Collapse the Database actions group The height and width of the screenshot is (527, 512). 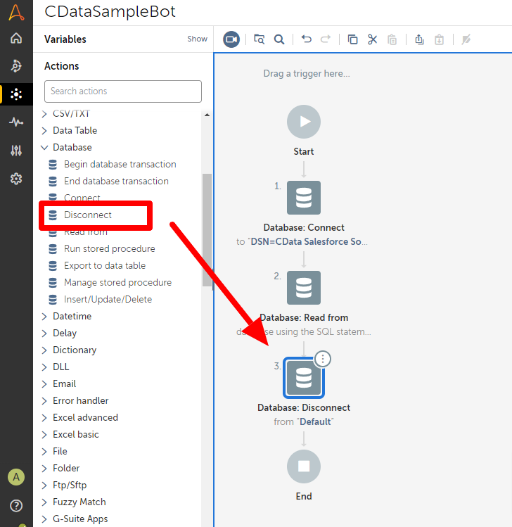[x=44, y=147]
